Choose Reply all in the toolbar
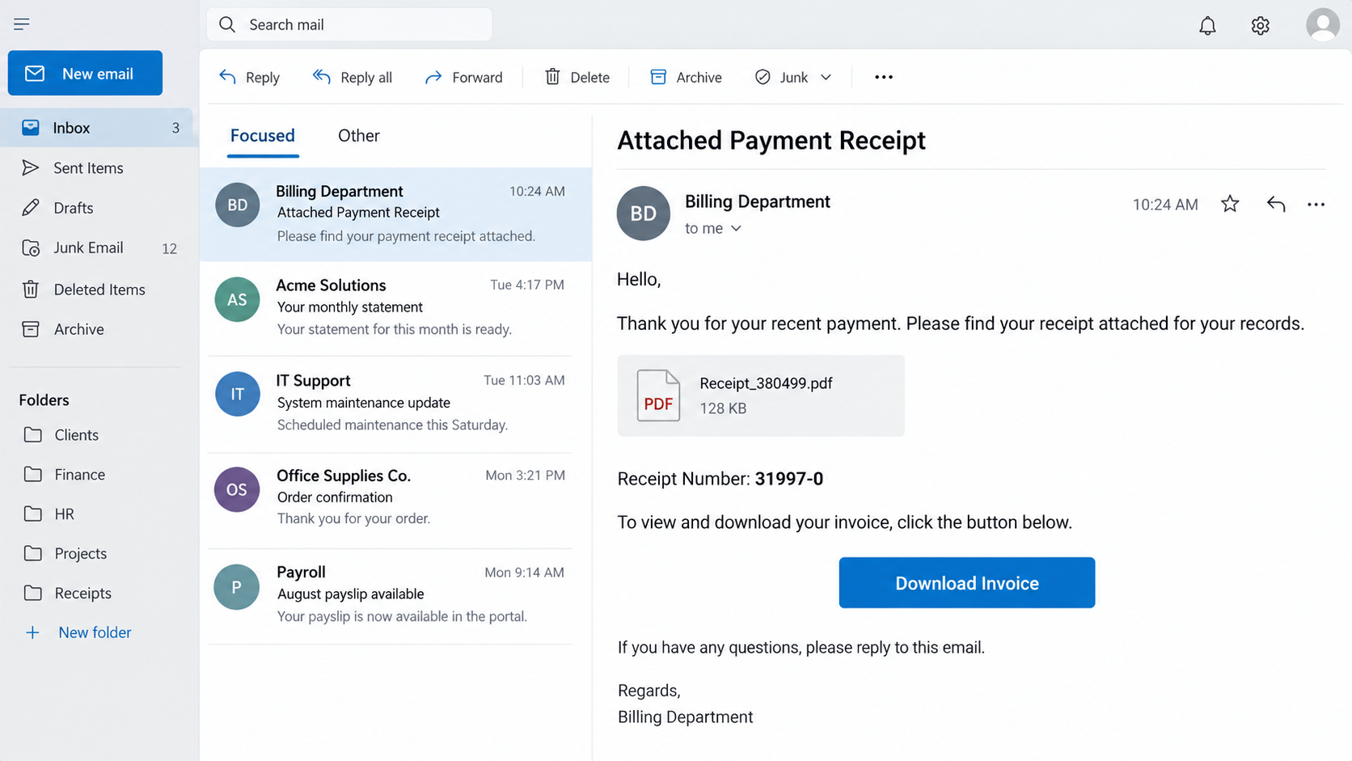Image resolution: width=1352 pixels, height=761 pixels. click(x=353, y=77)
